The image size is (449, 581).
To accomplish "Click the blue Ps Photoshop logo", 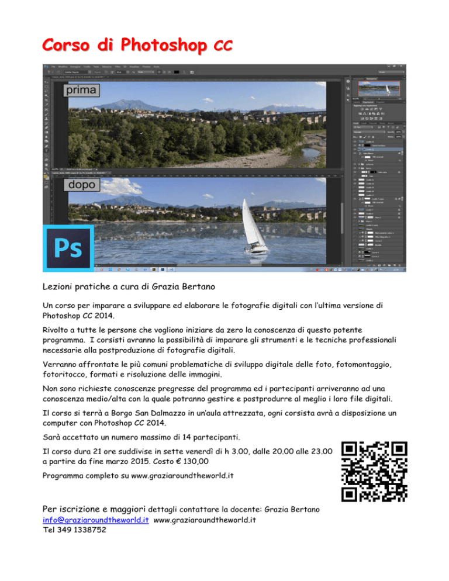I will pyautogui.click(x=68, y=248).
